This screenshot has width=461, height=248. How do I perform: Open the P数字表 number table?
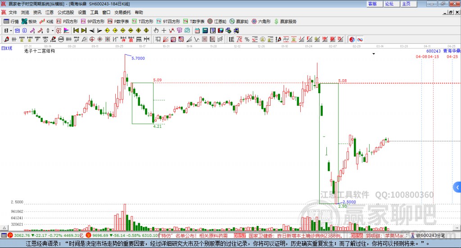tap(118, 22)
